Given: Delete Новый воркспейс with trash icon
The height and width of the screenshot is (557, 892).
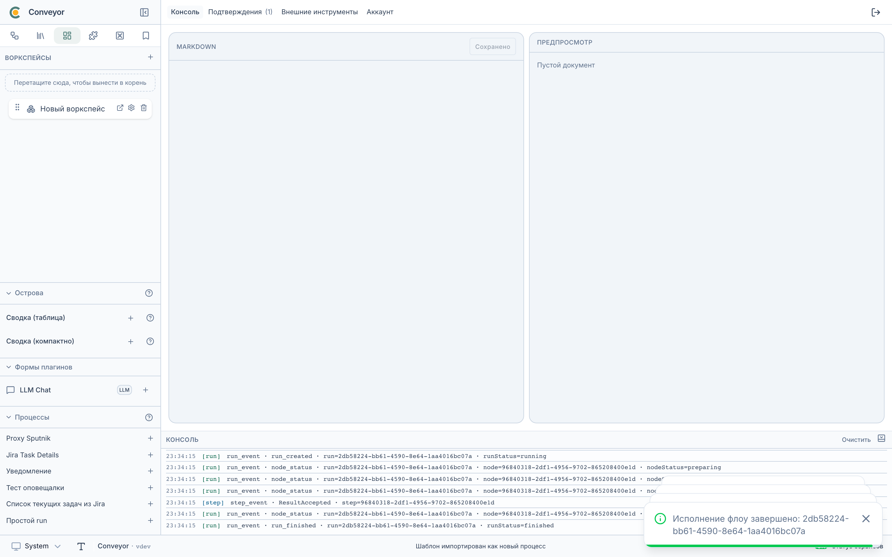Looking at the screenshot, I should [x=144, y=108].
